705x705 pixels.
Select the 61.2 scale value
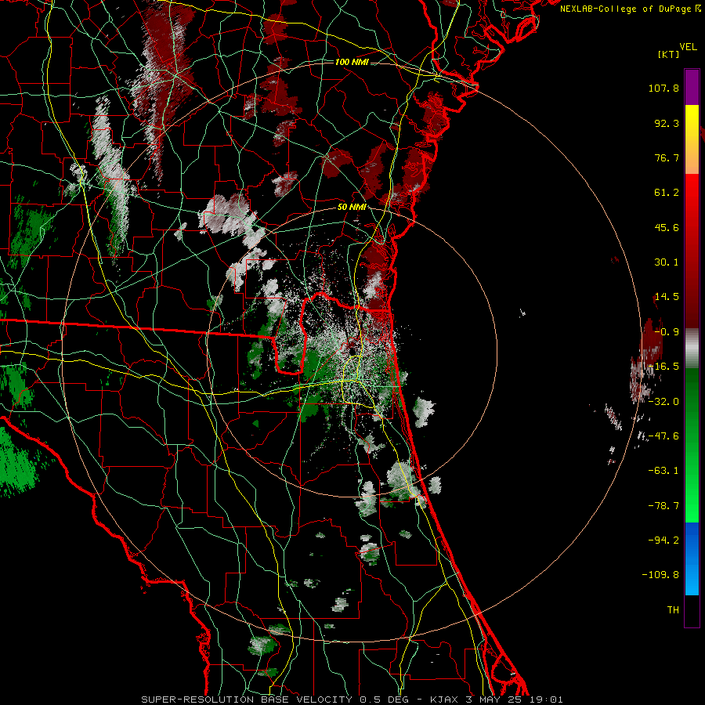[667, 193]
